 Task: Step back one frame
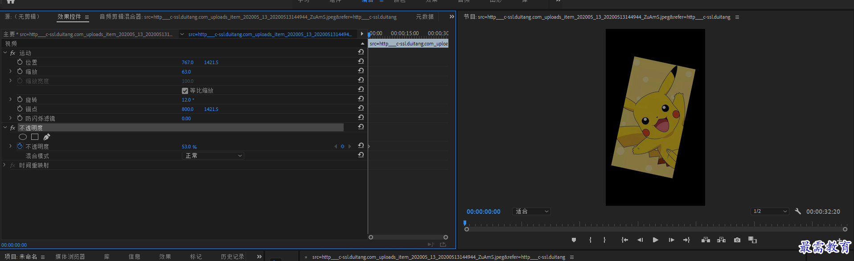[640, 240]
